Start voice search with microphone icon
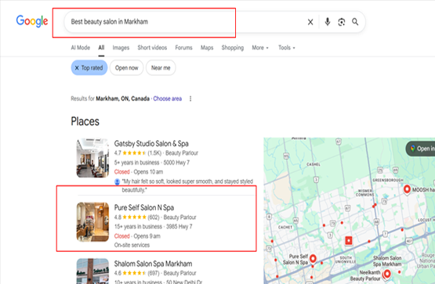 coord(328,22)
